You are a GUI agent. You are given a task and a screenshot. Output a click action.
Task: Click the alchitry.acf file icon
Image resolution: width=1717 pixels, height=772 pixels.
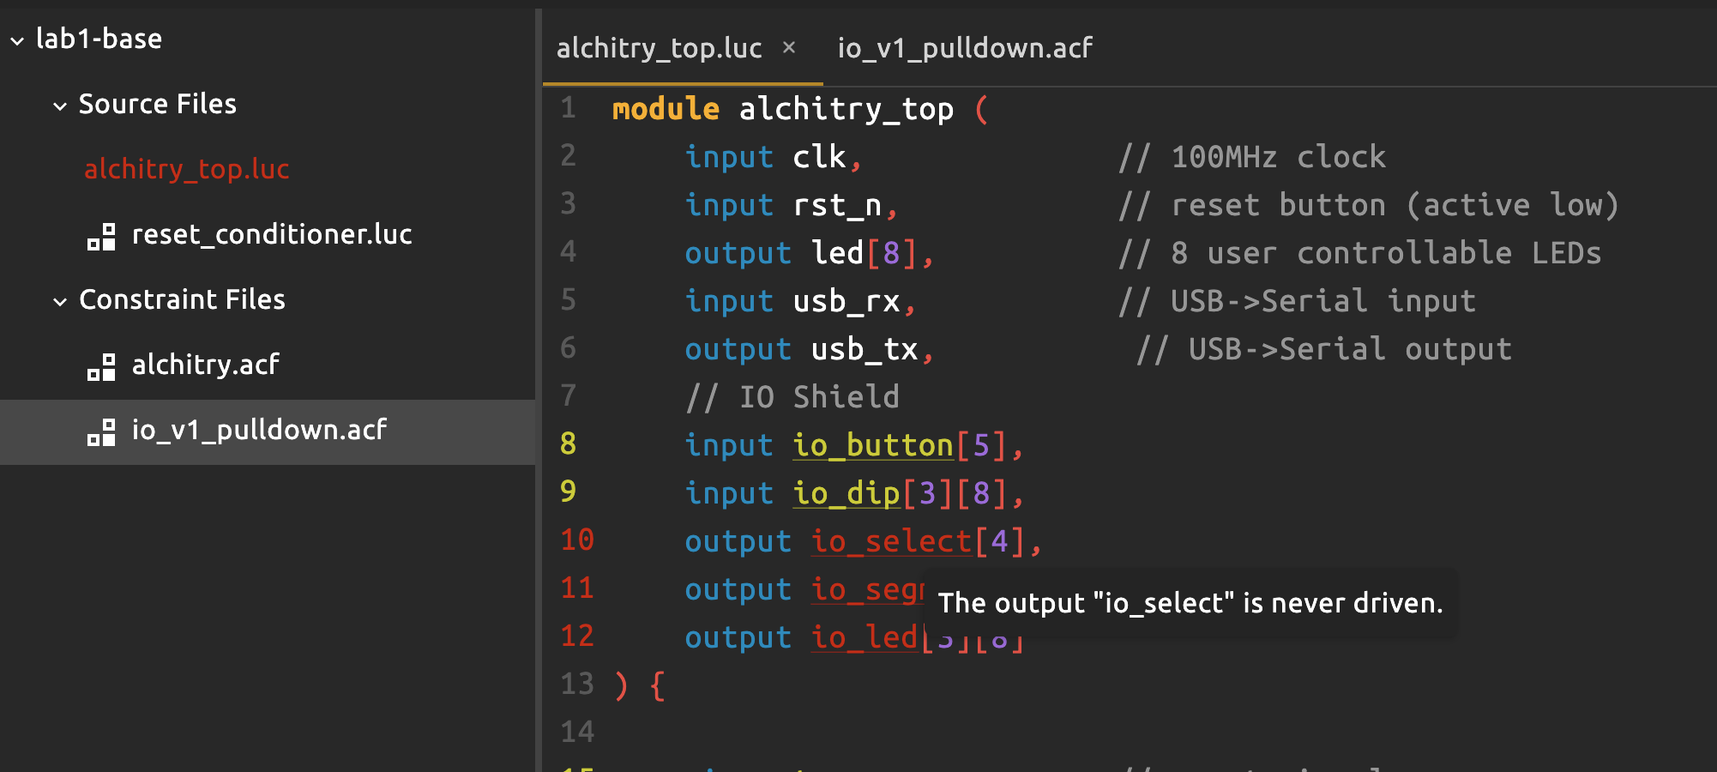point(101,366)
